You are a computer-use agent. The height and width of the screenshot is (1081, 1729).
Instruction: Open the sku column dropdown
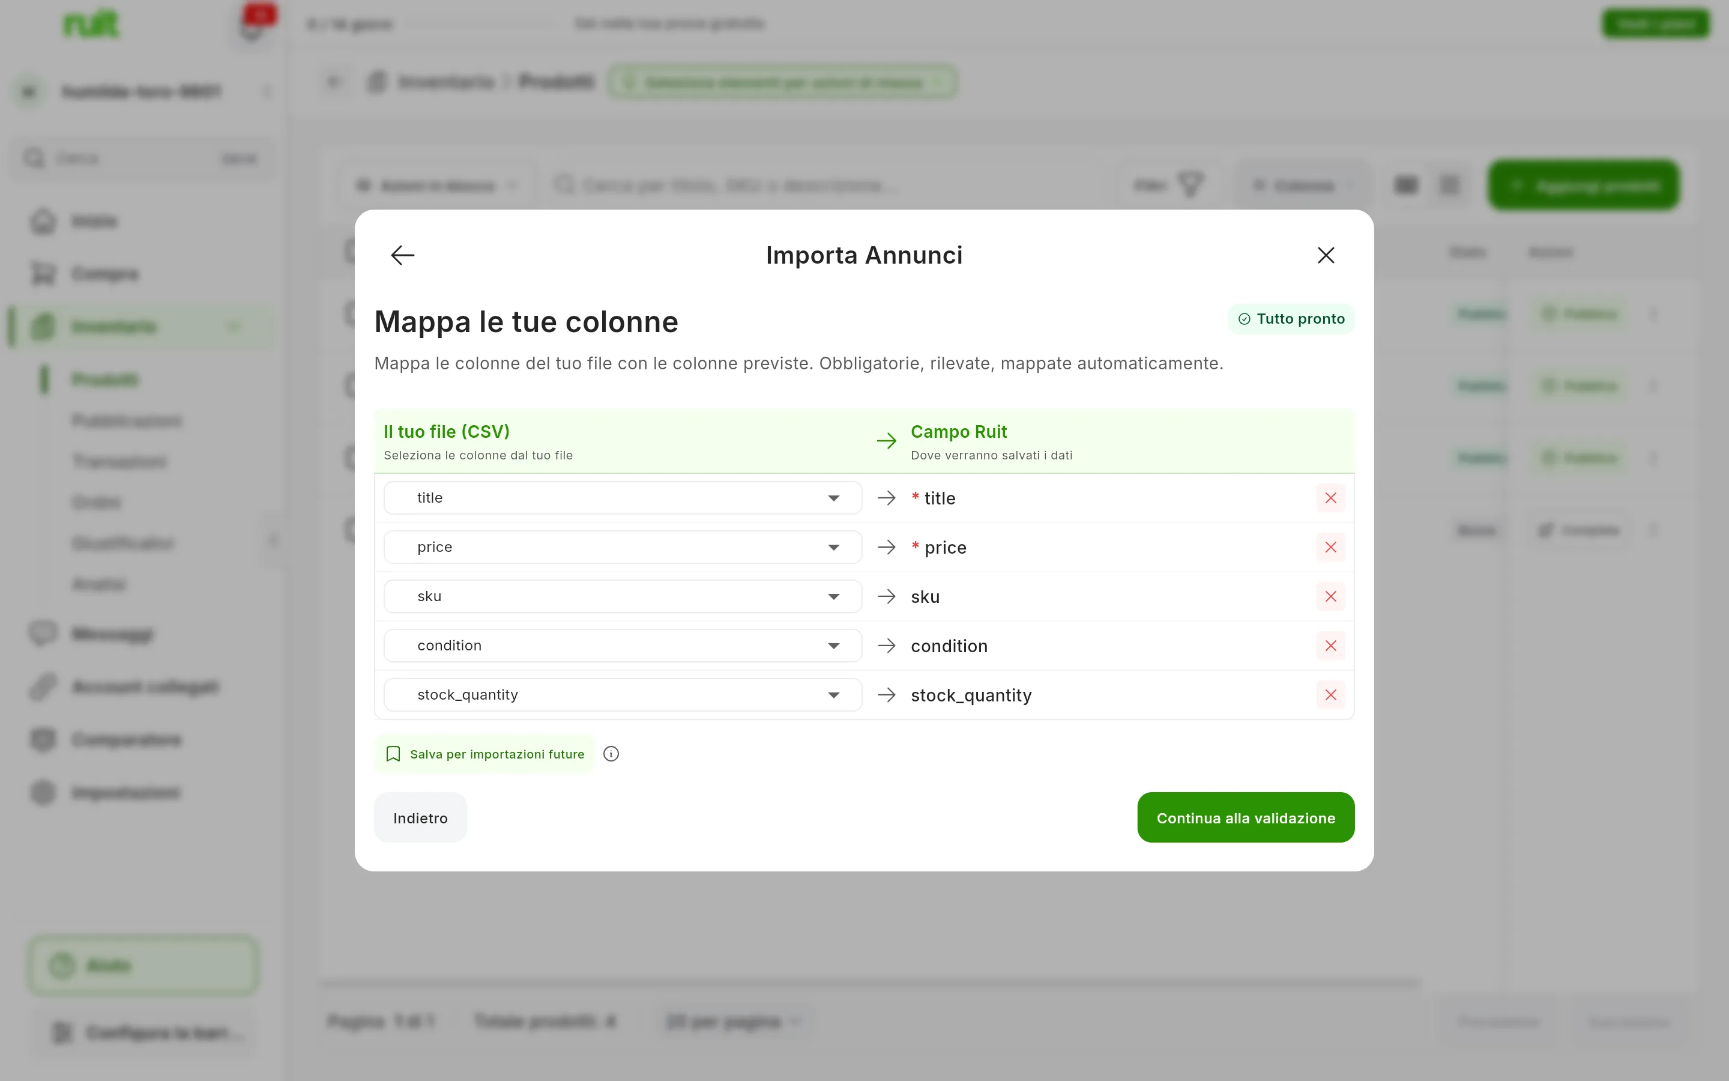tap(623, 596)
